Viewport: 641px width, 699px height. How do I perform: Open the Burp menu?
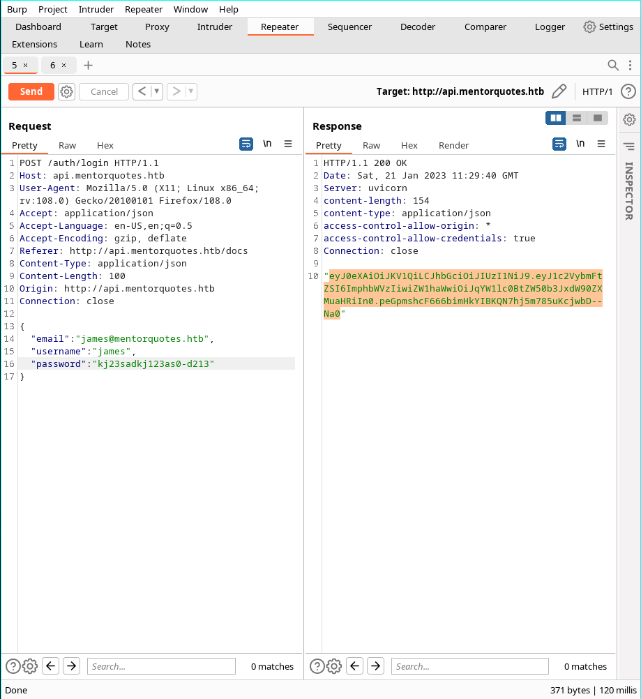click(x=17, y=9)
